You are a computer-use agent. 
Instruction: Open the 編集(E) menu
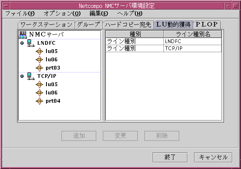tap(99, 14)
